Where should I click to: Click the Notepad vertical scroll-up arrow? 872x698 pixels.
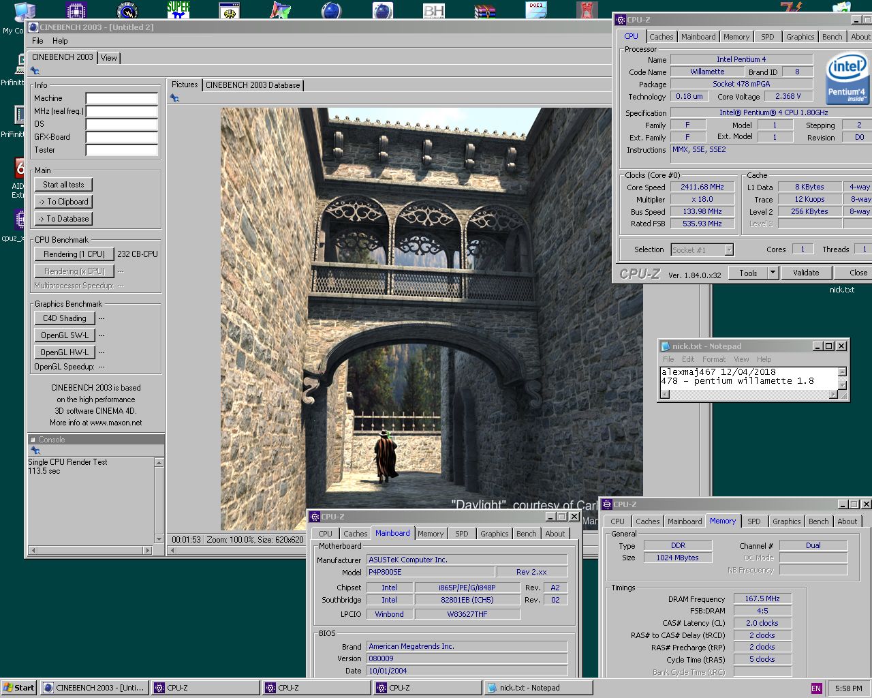[x=842, y=371]
